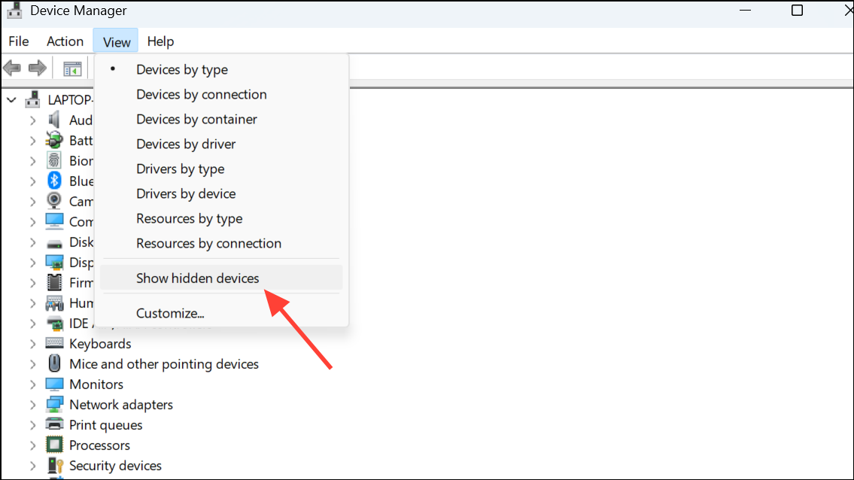Image resolution: width=854 pixels, height=480 pixels.
Task: Click the Keyboards category icon
Action: 55,343
